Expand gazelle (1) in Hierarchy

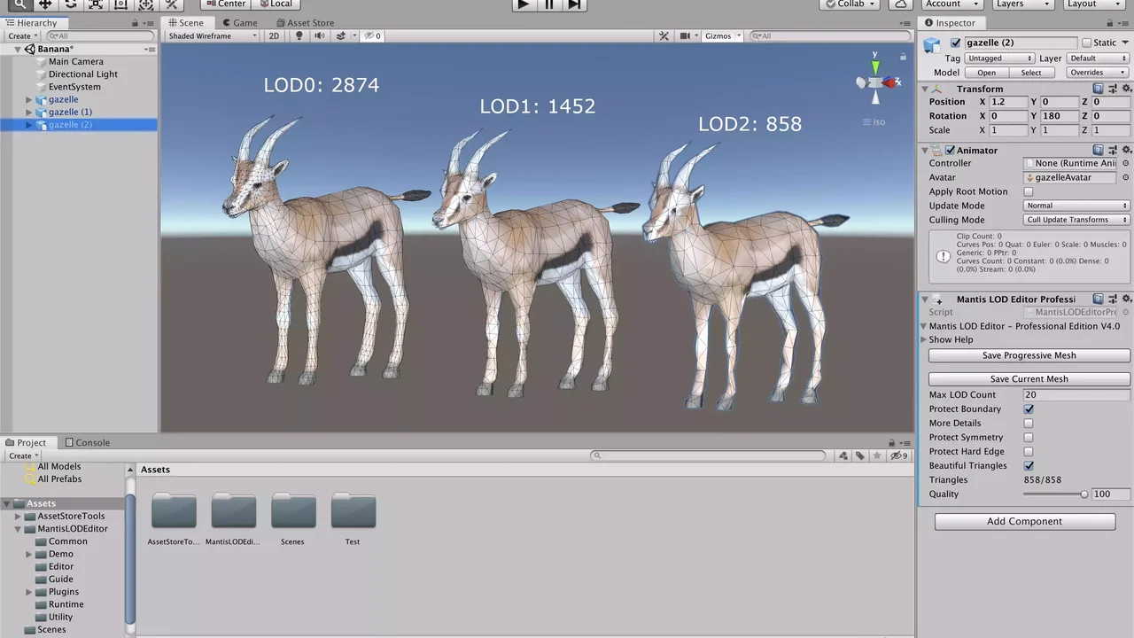coord(29,113)
